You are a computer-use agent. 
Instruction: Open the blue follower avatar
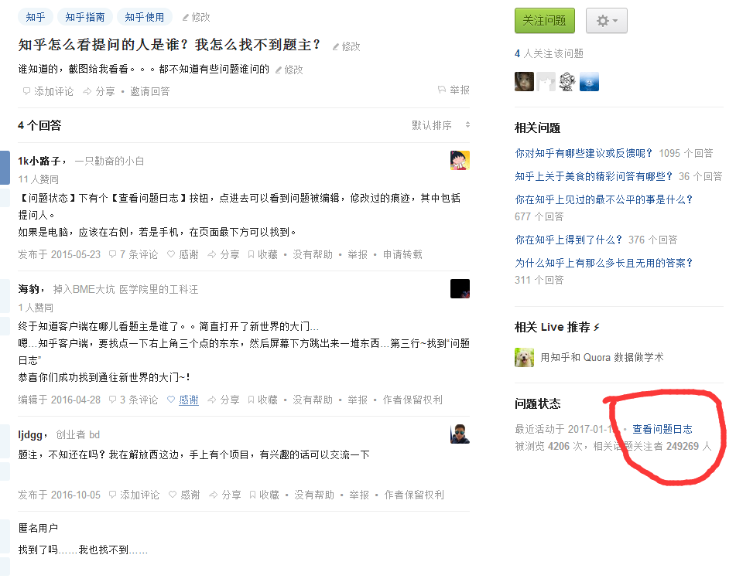tap(589, 81)
